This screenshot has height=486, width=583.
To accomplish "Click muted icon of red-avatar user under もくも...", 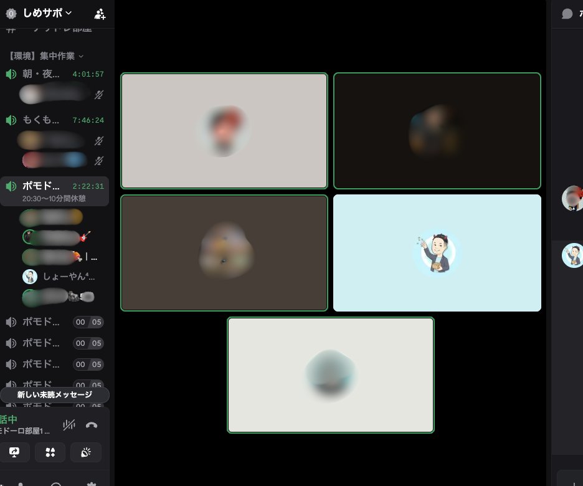I will click(x=98, y=161).
